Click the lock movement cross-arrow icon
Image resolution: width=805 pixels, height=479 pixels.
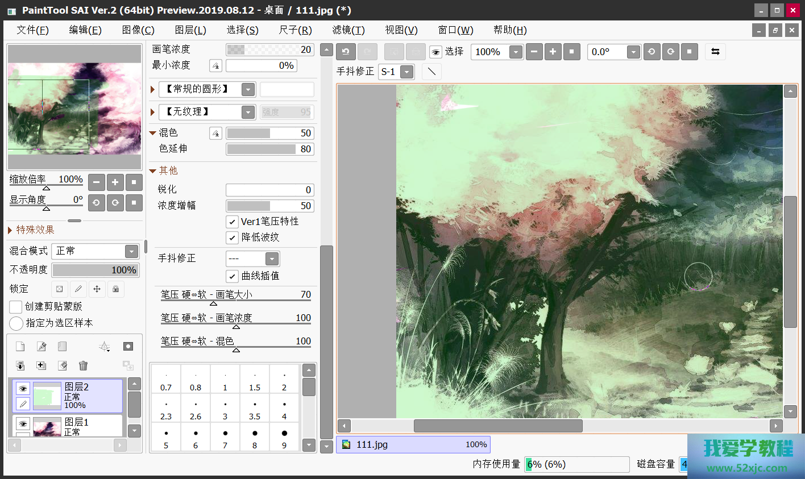(97, 289)
